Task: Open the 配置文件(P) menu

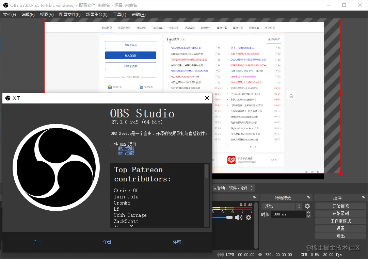Action: click(70, 15)
